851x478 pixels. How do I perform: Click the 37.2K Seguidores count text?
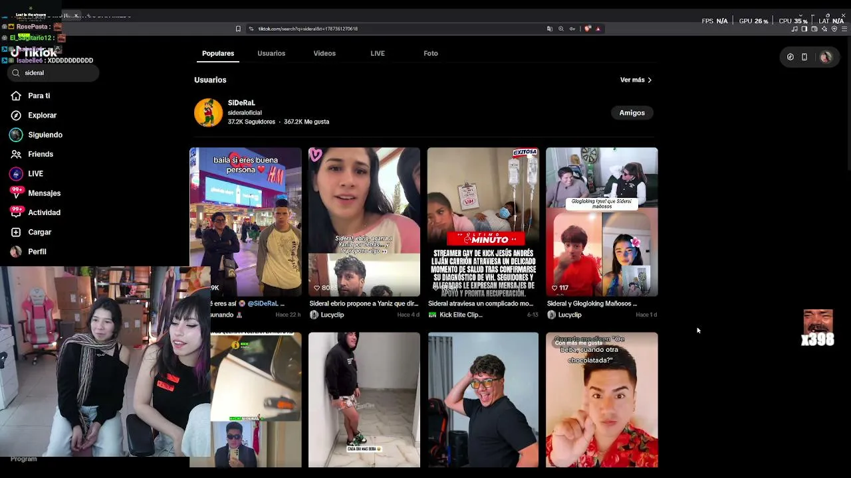(x=251, y=122)
